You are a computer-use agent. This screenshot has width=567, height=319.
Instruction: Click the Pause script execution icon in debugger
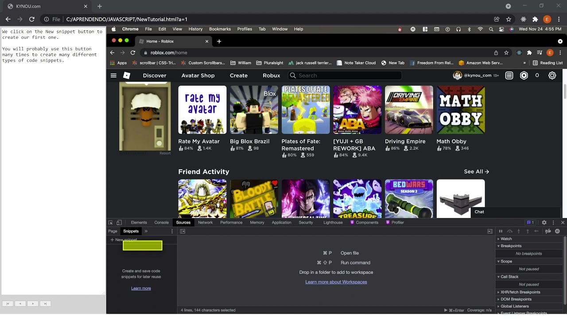(501, 231)
